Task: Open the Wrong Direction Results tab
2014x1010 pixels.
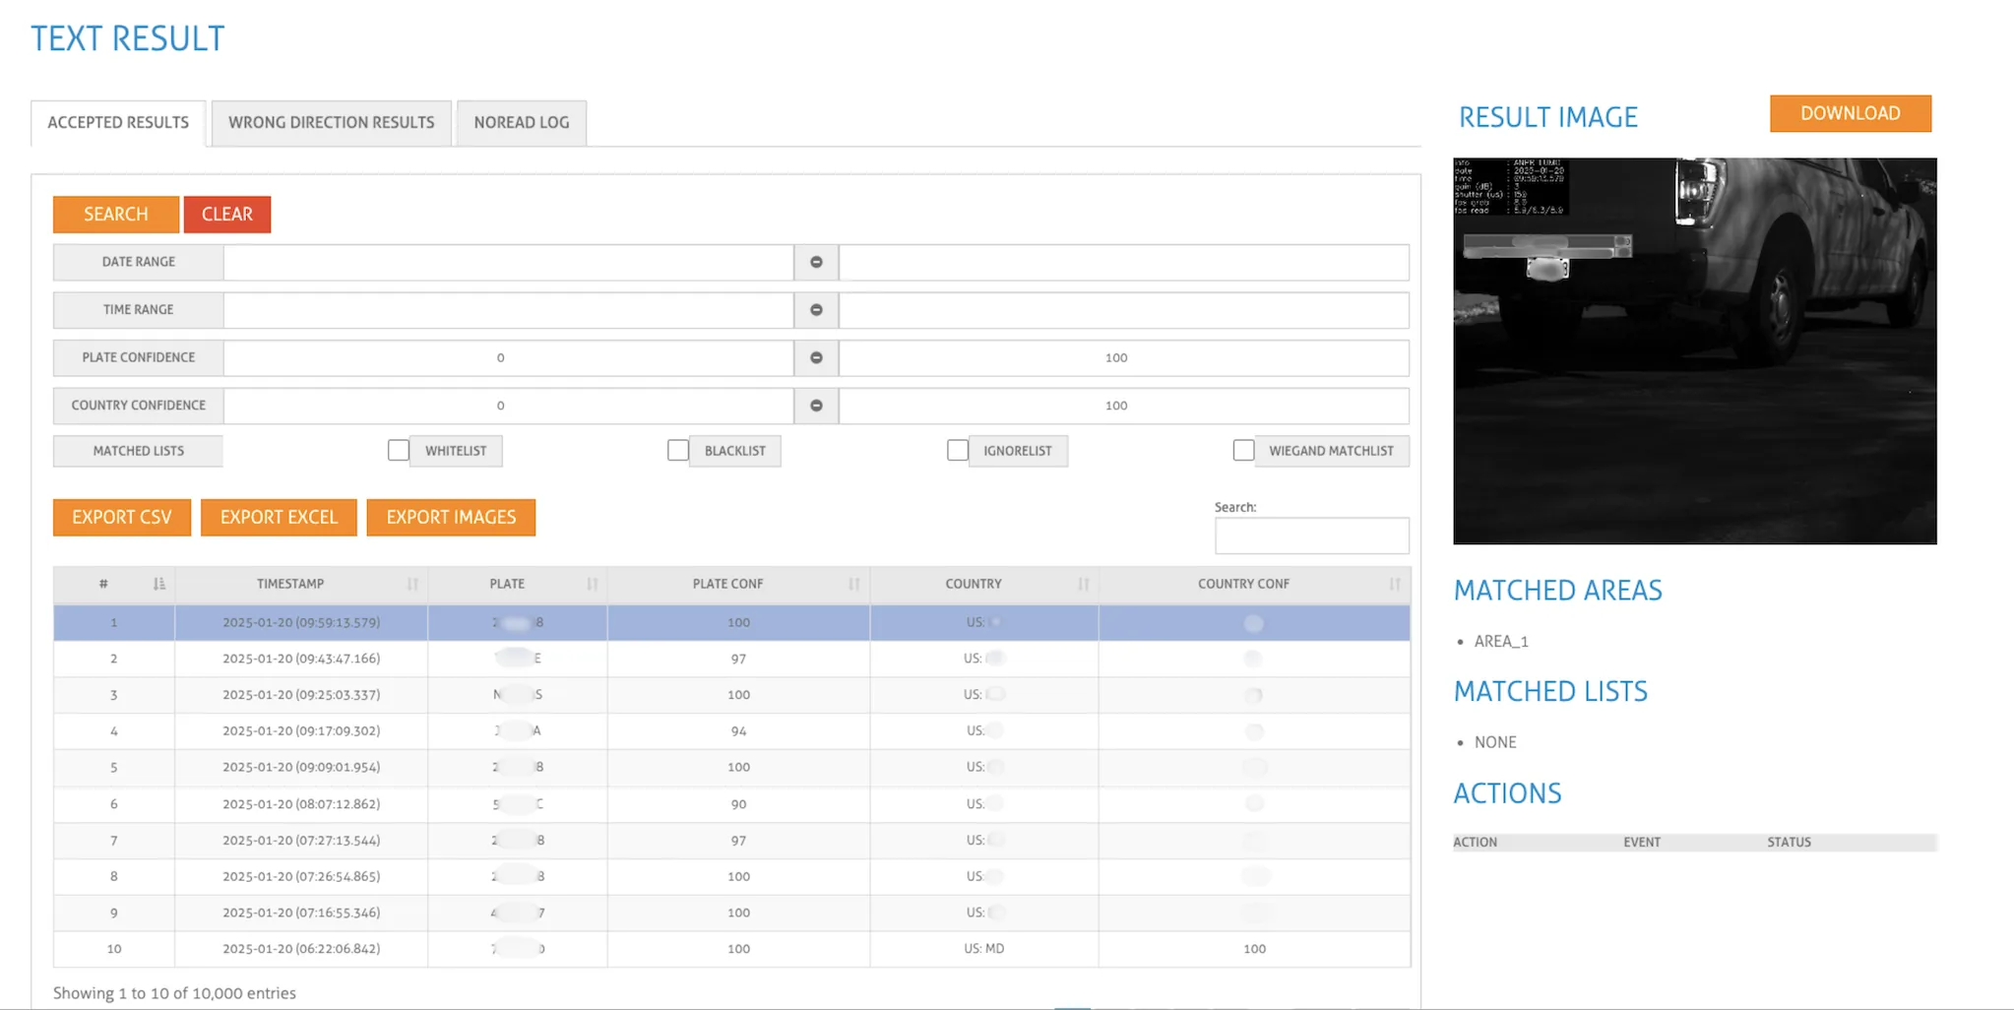Action: [332, 123]
